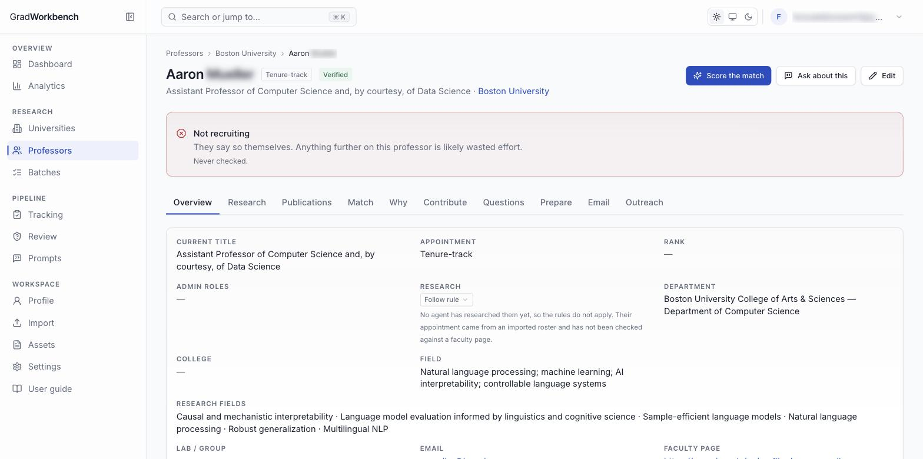This screenshot has height=459, width=923.
Task: Open the Email tab
Action: pyautogui.click(x=599, y=202)
